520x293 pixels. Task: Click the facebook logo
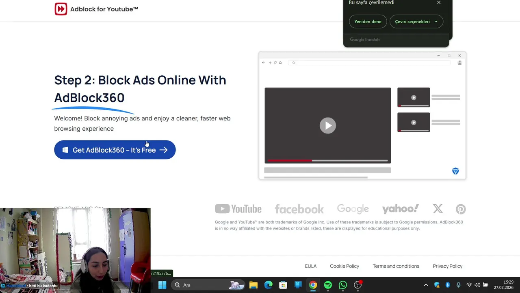coord(299,209)
